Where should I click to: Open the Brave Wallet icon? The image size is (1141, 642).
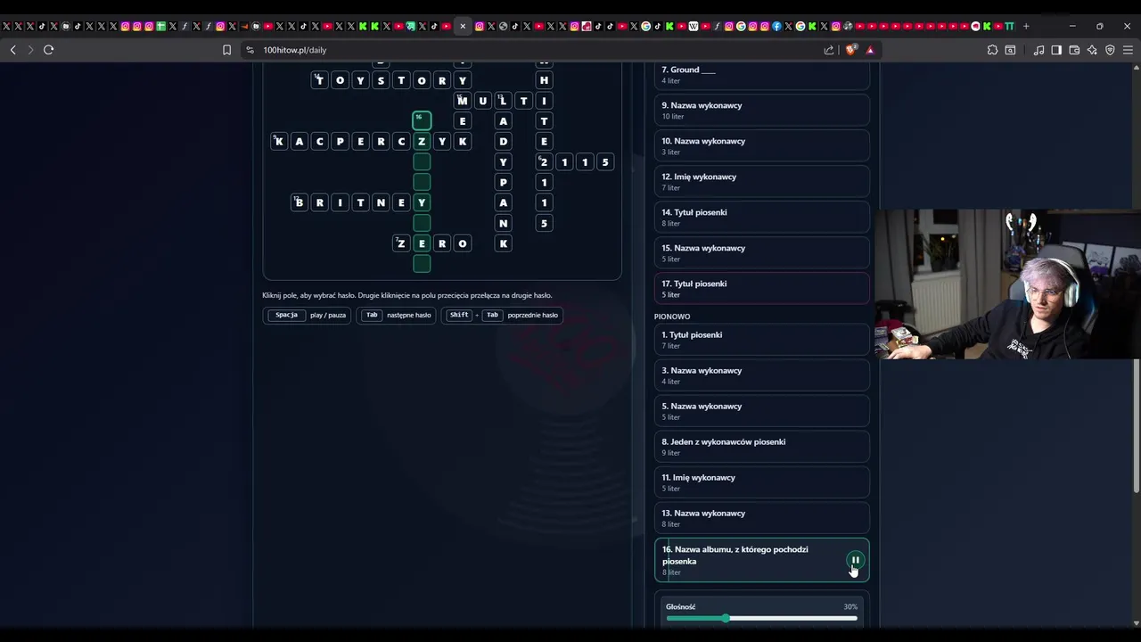(1074, 50)
